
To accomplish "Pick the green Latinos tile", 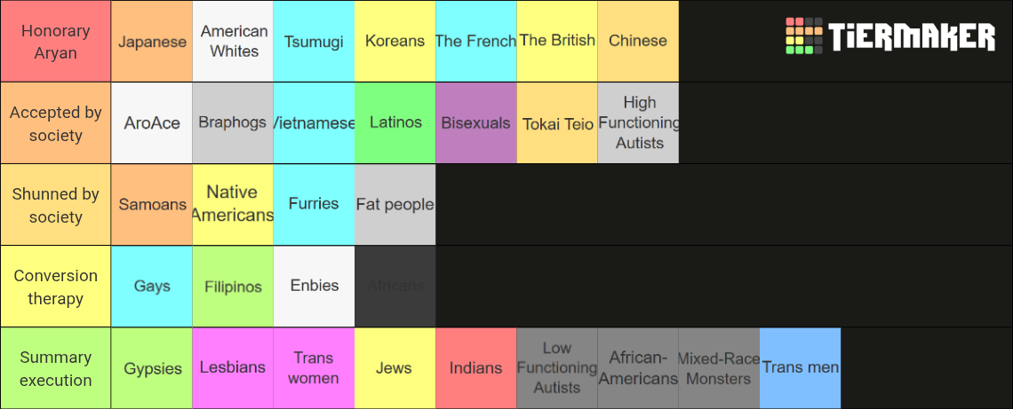I will [395, 123].
